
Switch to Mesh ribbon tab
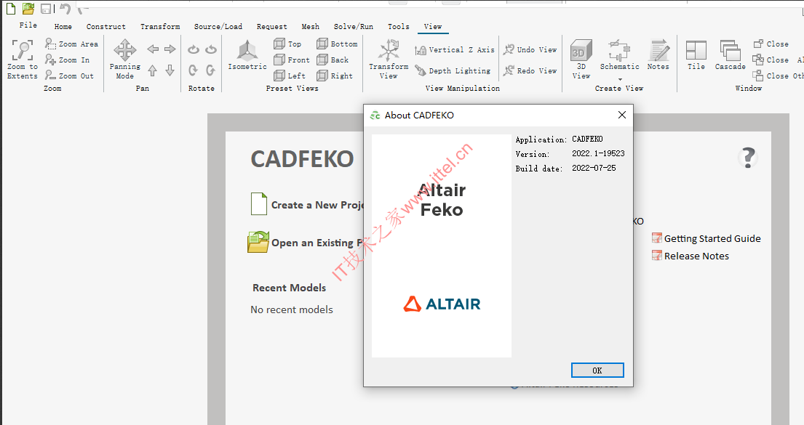[x=310, y=27]
